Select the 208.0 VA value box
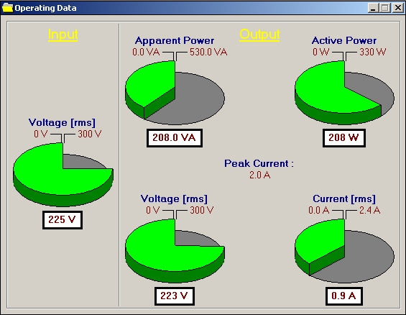The image size is (406, 315). pos(175,138)
